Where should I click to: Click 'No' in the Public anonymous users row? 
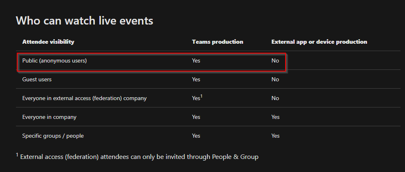coord(275,60)
